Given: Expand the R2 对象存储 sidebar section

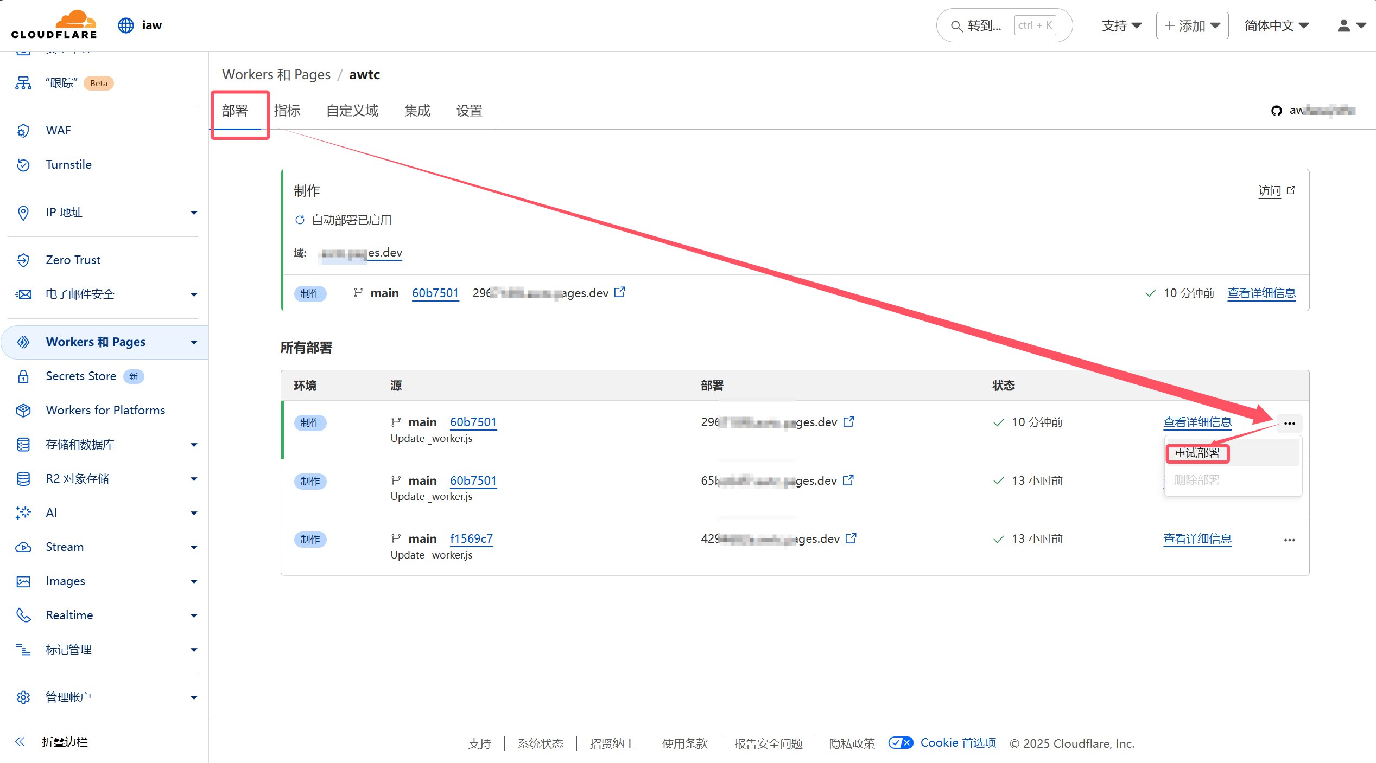Looking at the screenshot, I should click(194, 479).
